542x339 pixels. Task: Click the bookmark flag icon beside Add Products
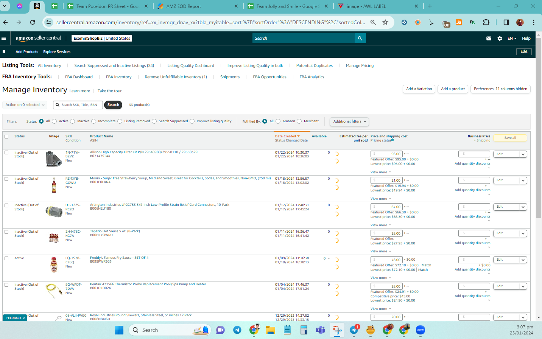pos(4,52)
